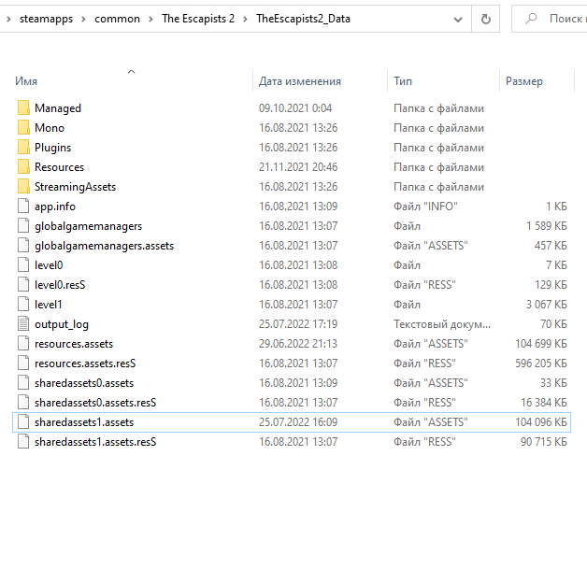Click the globalgamemanagers file icon
Screen dimensions: 587x570
(x=23, y=226)
